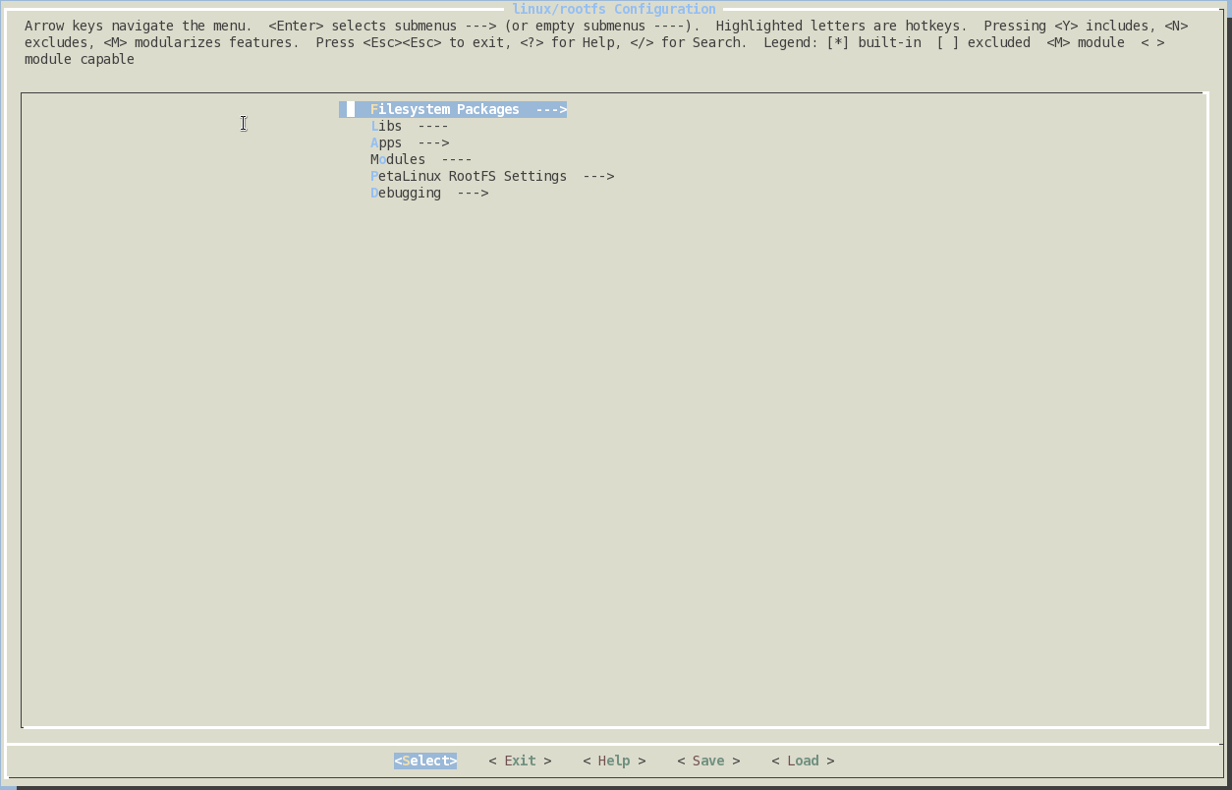Click the linux/rootfs Configuration title

point(614,10)
